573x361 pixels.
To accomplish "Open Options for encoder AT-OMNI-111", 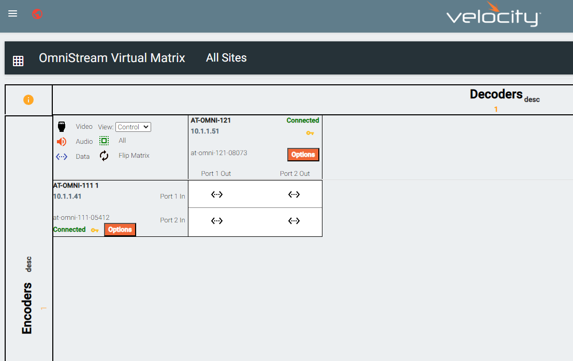I will (x=120, y=230).
